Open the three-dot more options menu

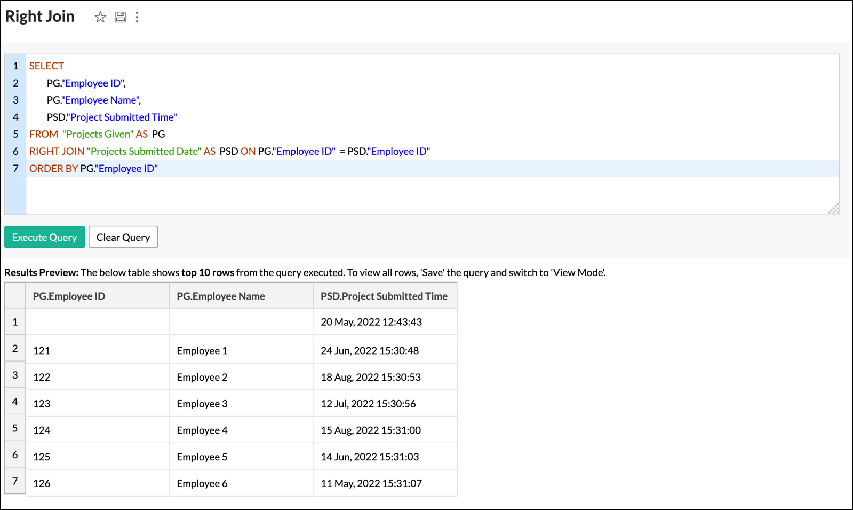[x=137, y=17]
